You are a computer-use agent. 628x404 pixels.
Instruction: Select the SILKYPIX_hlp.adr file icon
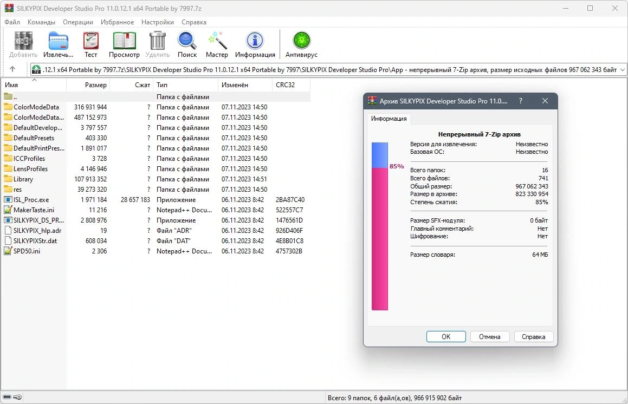8,231
